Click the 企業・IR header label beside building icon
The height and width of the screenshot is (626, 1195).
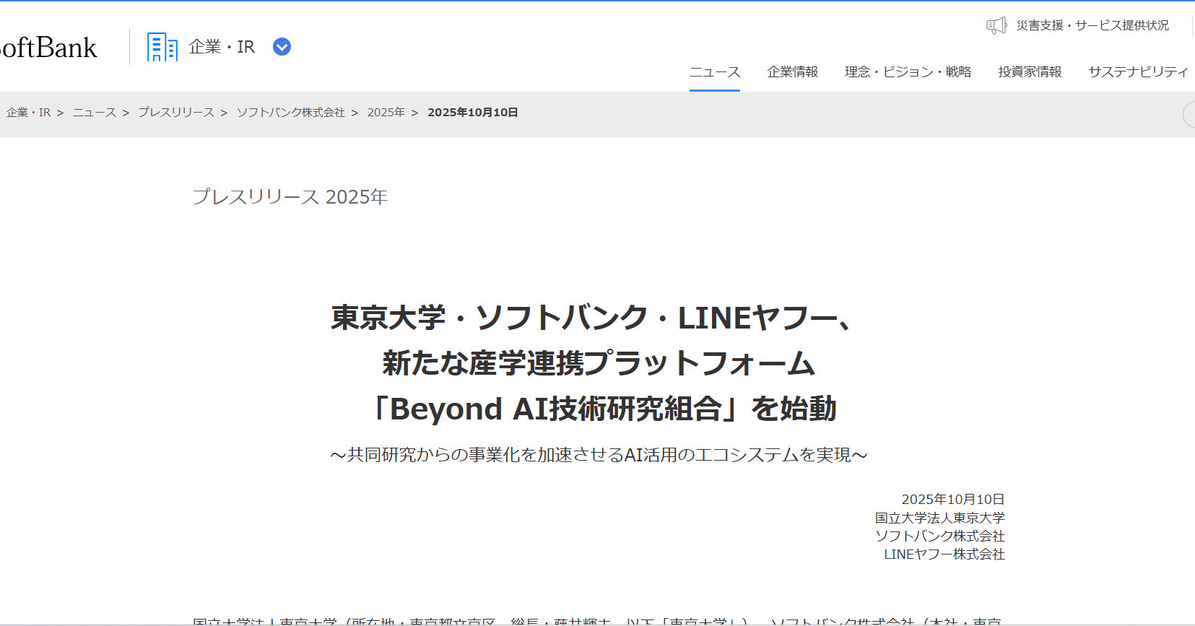pos(221,47)
